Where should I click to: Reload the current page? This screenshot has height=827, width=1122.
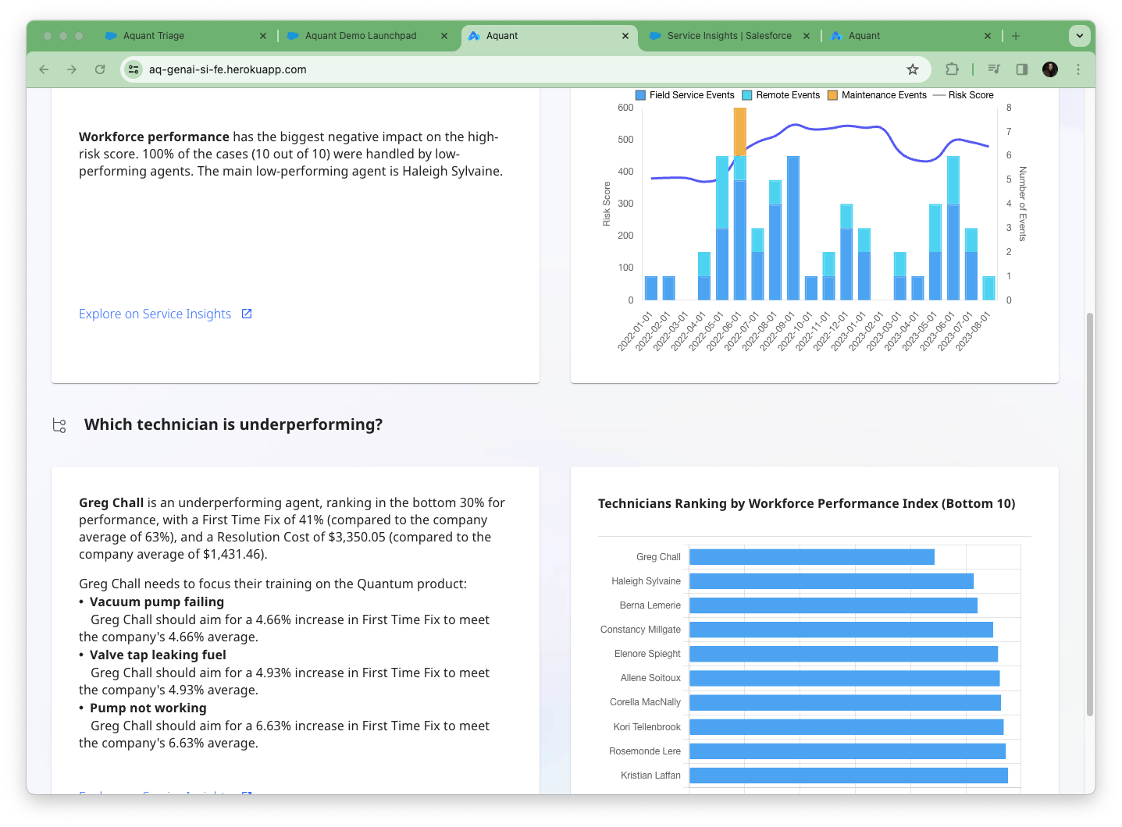coord(100,69)
